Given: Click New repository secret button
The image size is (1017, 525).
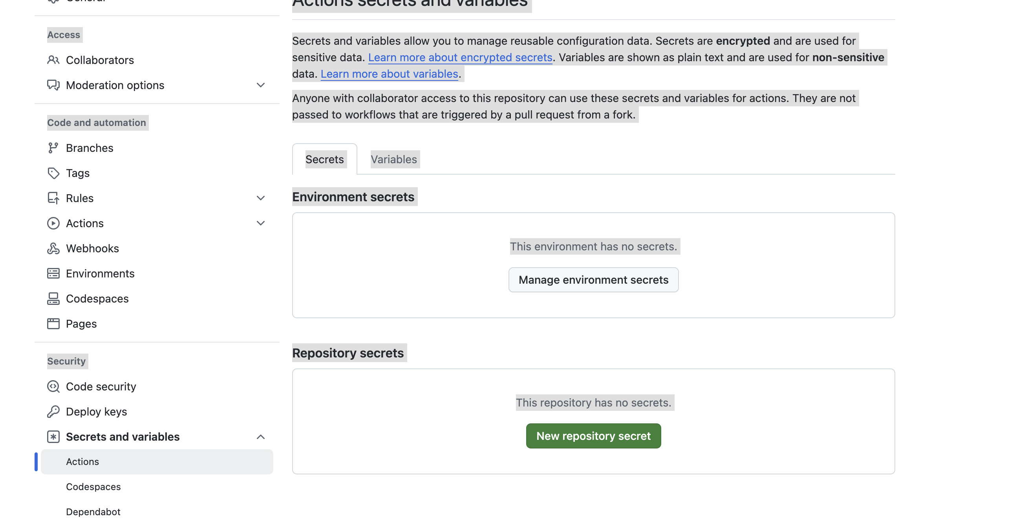Looking at the screenshot, I should click(x=593, y=436).
